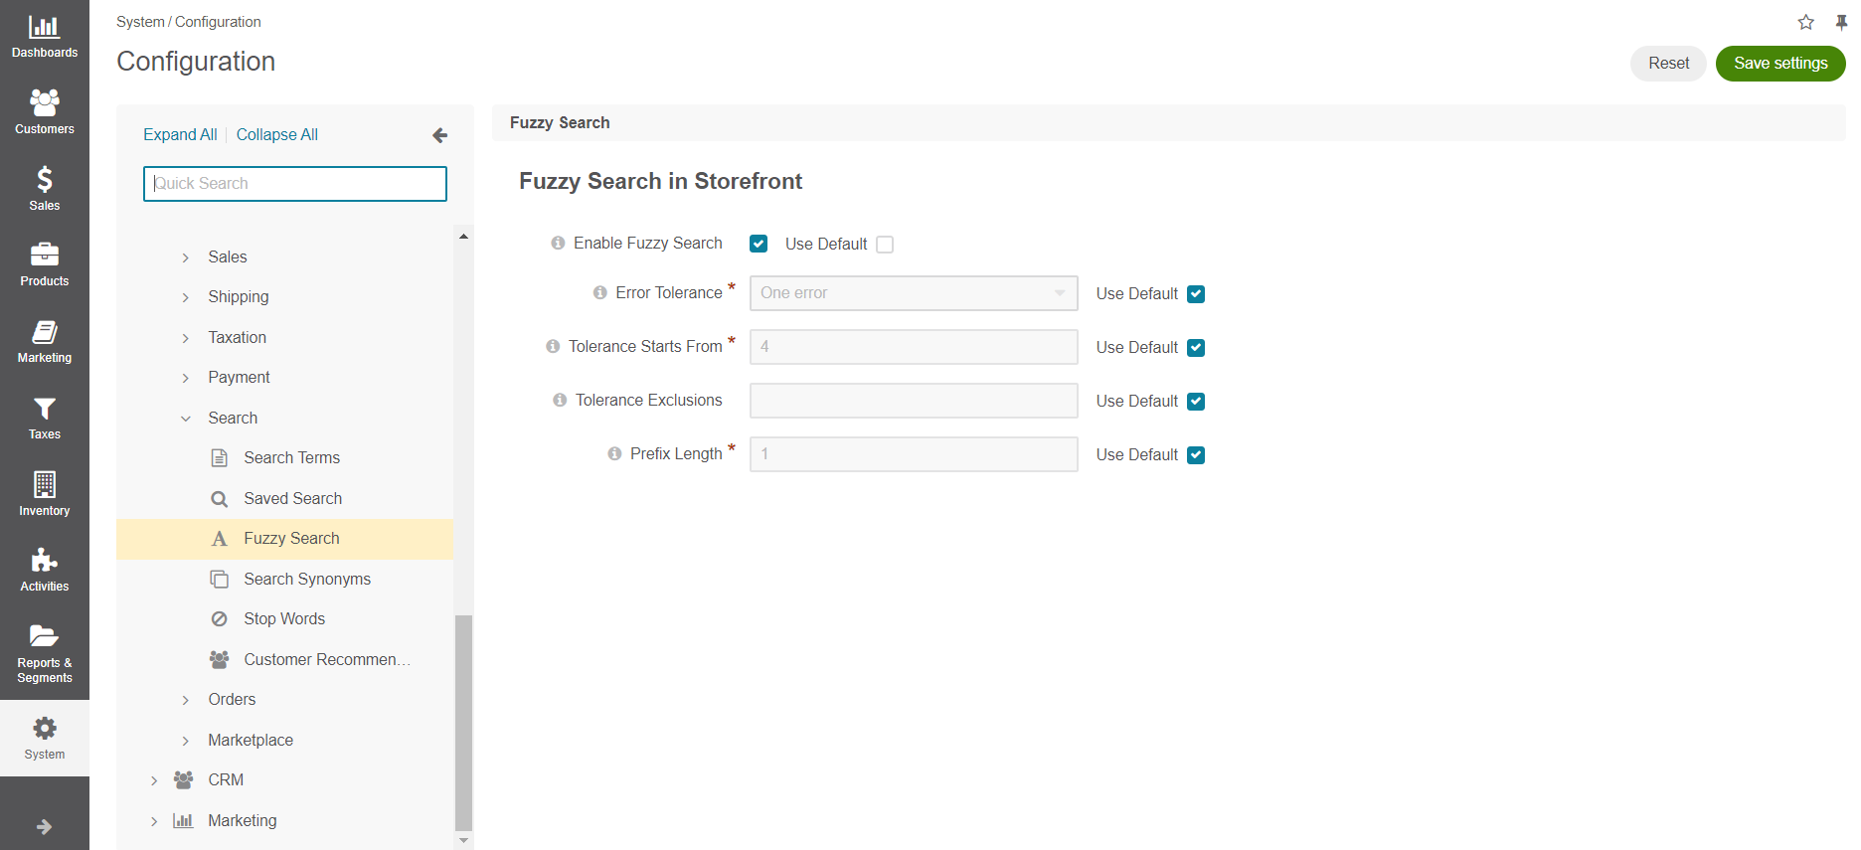Image resolution: width=1861 pixels, height=850 pixels.
Task: Click the Expand All link
Action: (x=180, y=135)
